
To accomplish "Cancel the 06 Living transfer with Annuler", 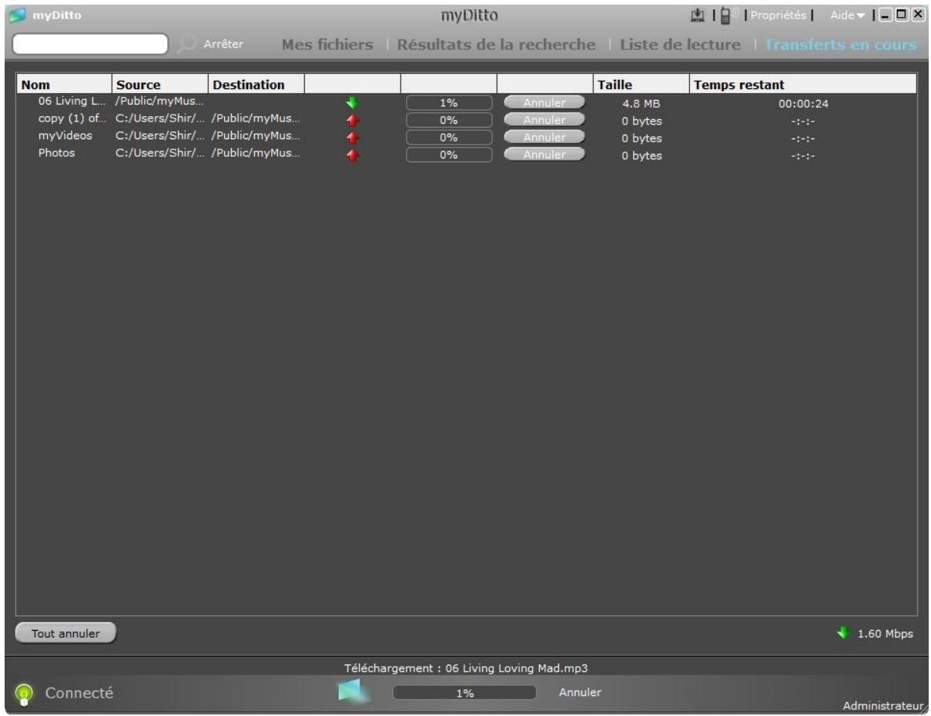I will point(544,102).
